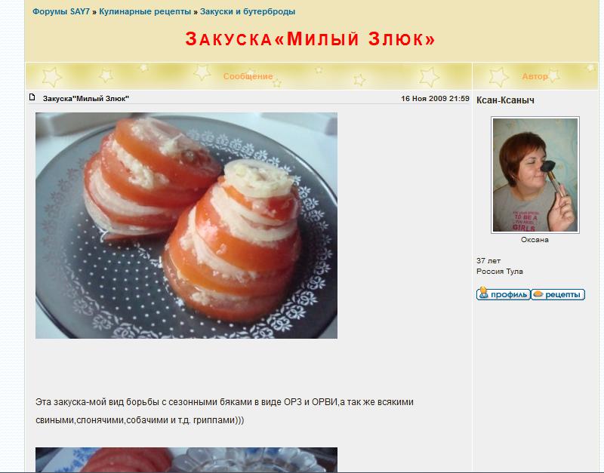Click the Автор column header
The height and width of the screenshot is (473, 604).
pyautogui.click(x=535, y=76)
